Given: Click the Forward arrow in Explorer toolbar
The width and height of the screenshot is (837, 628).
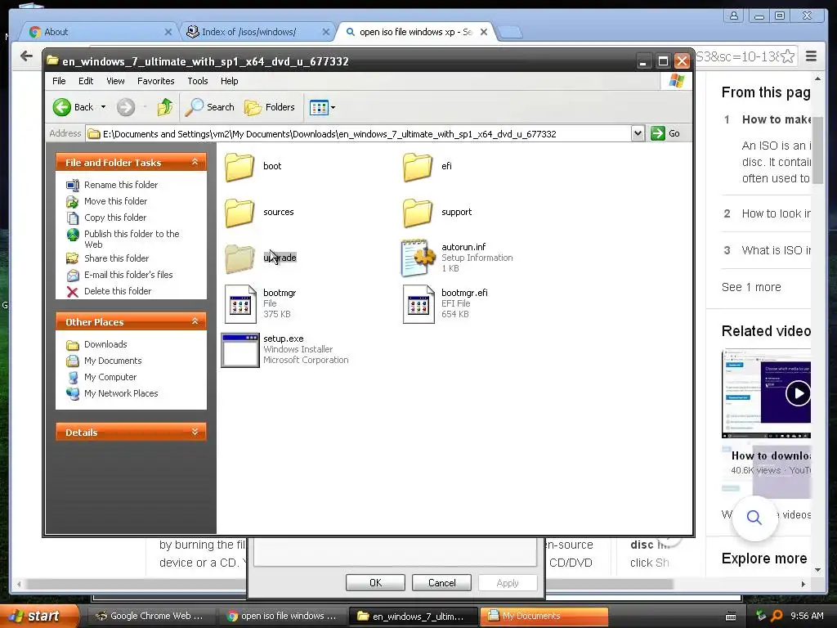Looking at the screenshot, I should [126, 107].
